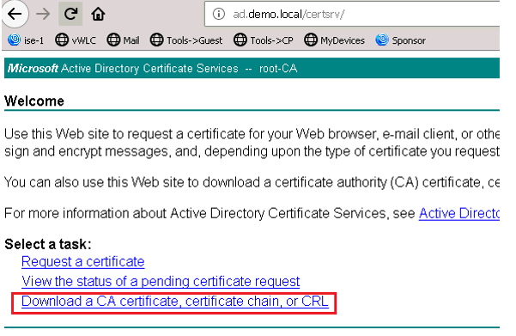This screenshot has width=516, height=336.
Task: Go to browser home page icon
Action: tap(98, 14)
